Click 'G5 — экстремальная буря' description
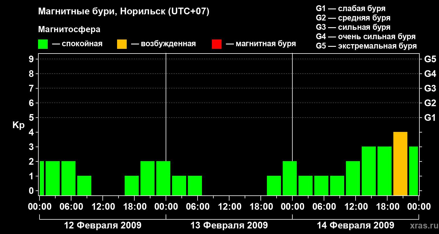The image size is (439, 234). pos(366,46)
